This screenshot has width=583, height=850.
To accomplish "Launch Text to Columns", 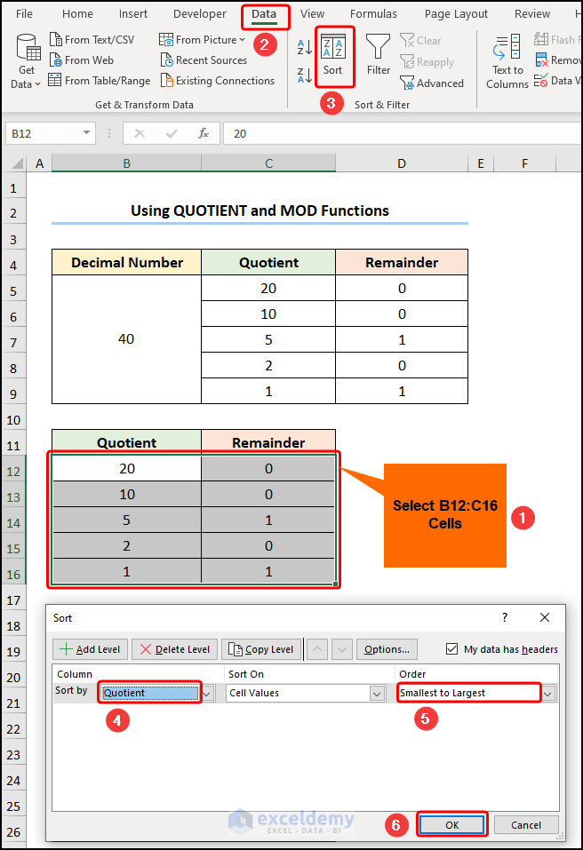I will point(507,60).
